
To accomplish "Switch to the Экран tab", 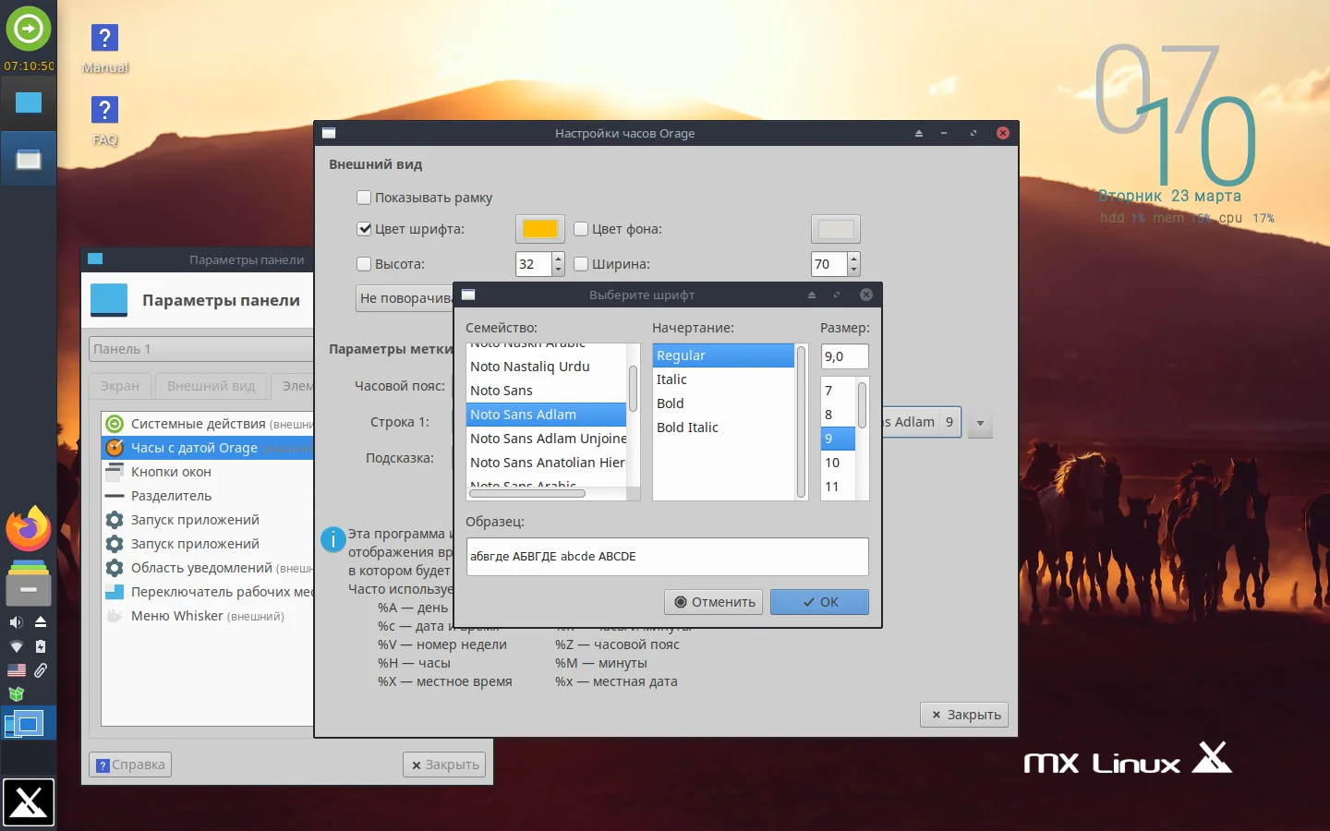I will pos(120,386).
